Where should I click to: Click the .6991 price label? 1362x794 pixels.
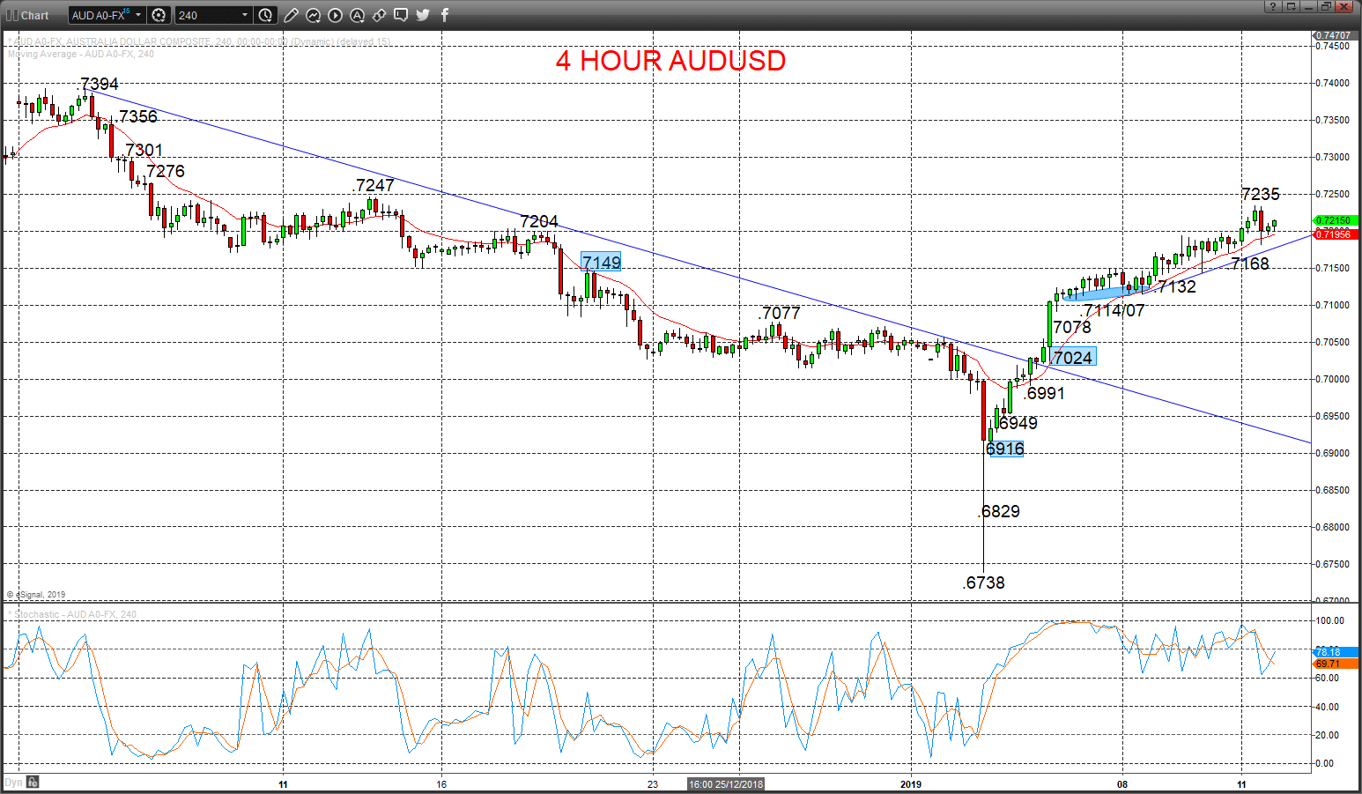(1045, 393)
